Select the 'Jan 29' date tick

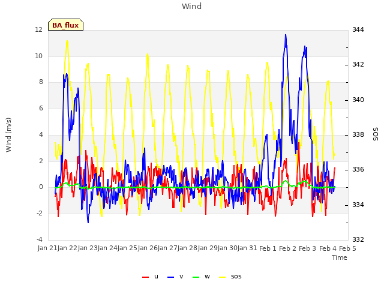coord(208,248)
